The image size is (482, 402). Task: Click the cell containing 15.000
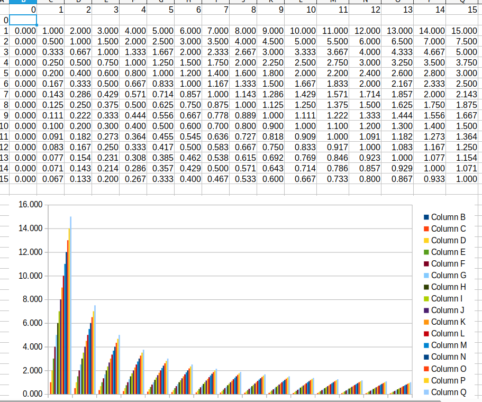click(x=463, y=31)
